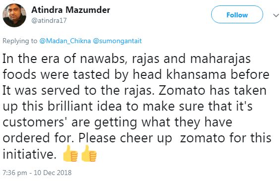The image size is (280, 181).
Task: Click the word 'khansama' in the tweet
Action: click(196, 74)
